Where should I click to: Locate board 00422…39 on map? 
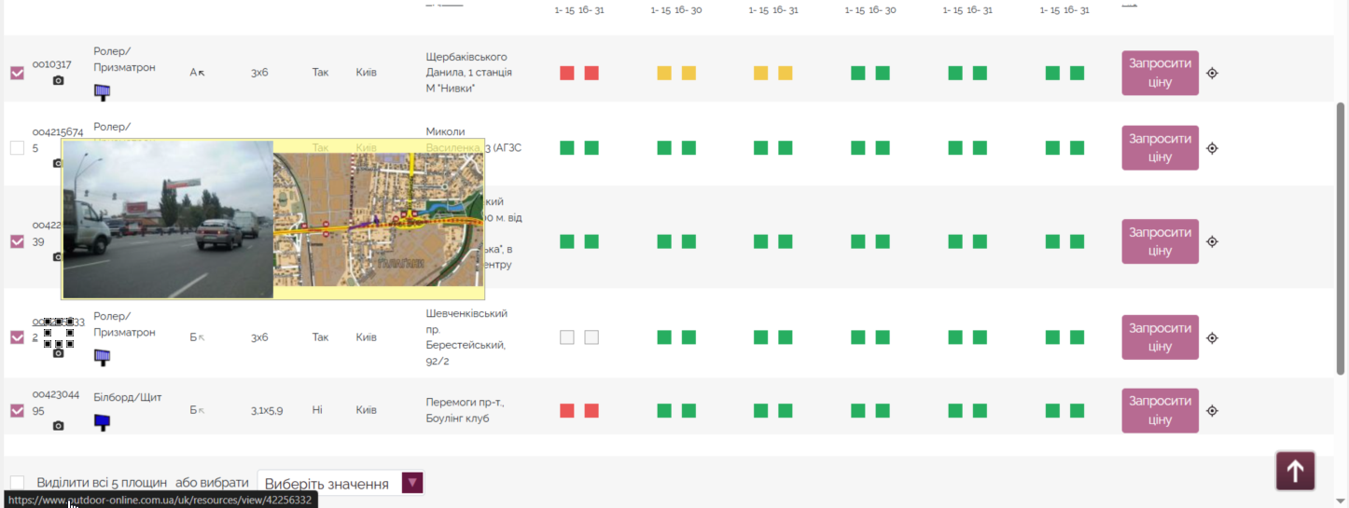point(1212,241)
